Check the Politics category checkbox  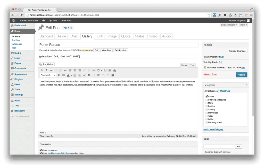(x=207, y=106)
